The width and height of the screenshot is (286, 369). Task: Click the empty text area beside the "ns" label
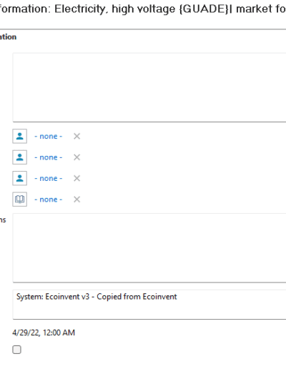point(149,248)
